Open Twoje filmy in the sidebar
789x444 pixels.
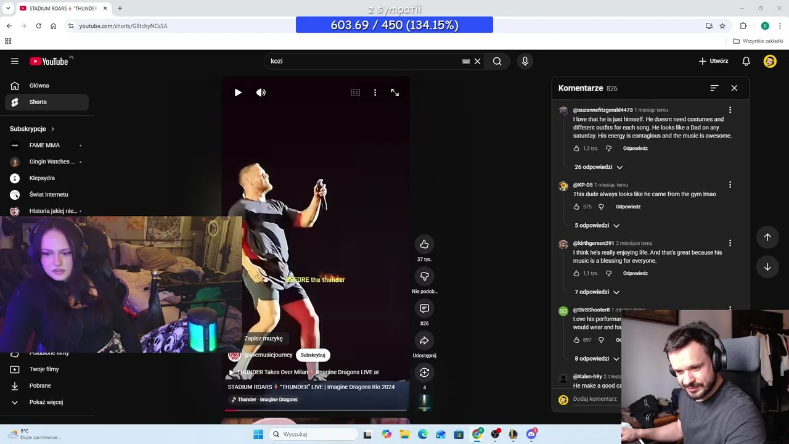[x=47, y=369]
